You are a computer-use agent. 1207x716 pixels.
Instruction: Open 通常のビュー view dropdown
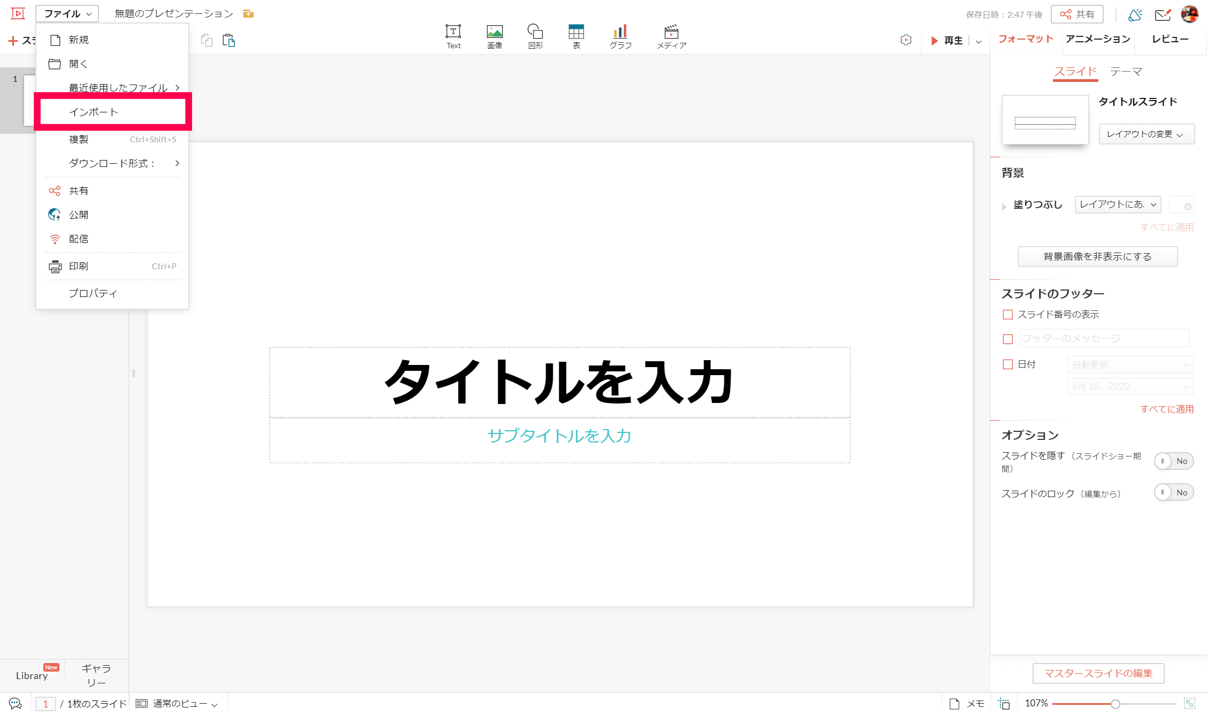[x=177, y=703]
